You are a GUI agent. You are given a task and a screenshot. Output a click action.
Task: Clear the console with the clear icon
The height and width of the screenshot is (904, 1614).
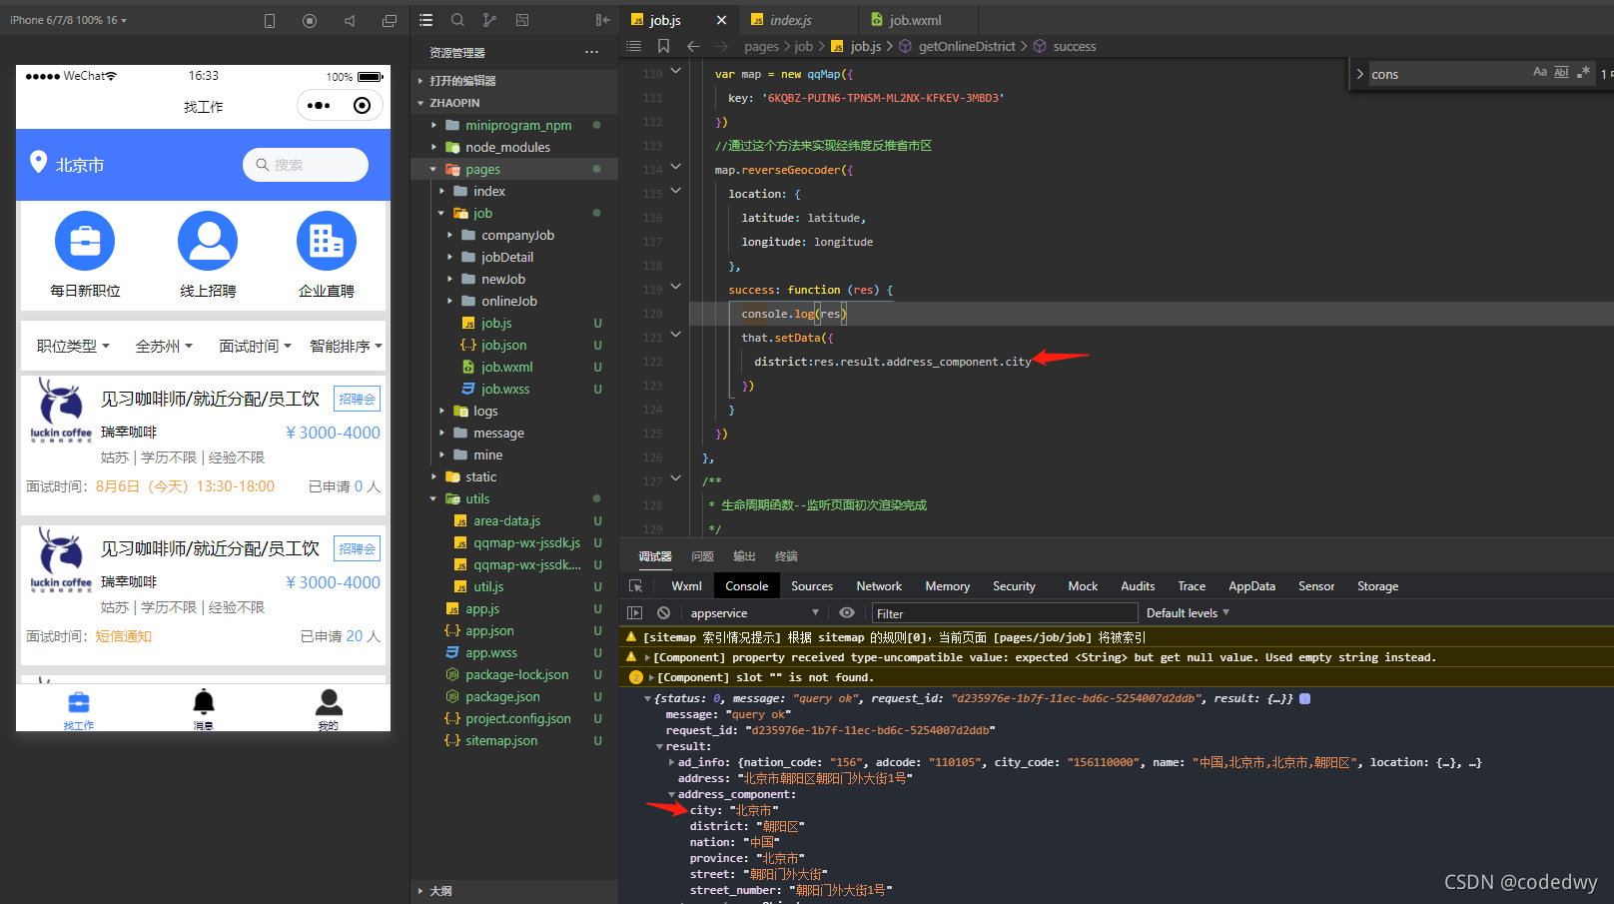[x=663, y=613]
